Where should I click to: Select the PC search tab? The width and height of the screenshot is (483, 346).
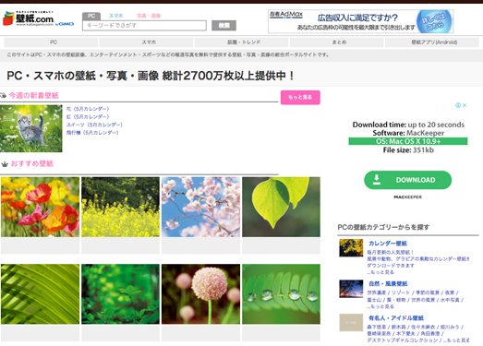tap(91, 16)
